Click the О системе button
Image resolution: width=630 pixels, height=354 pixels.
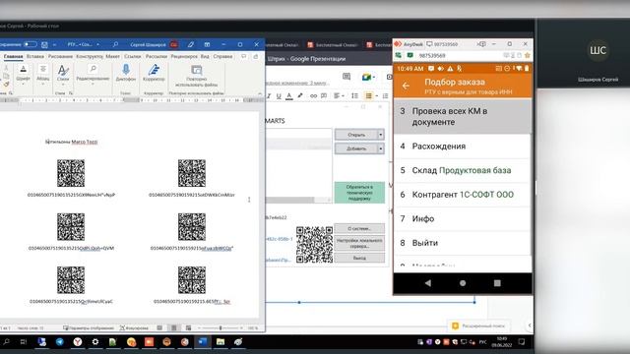click(x=359, y=228)
